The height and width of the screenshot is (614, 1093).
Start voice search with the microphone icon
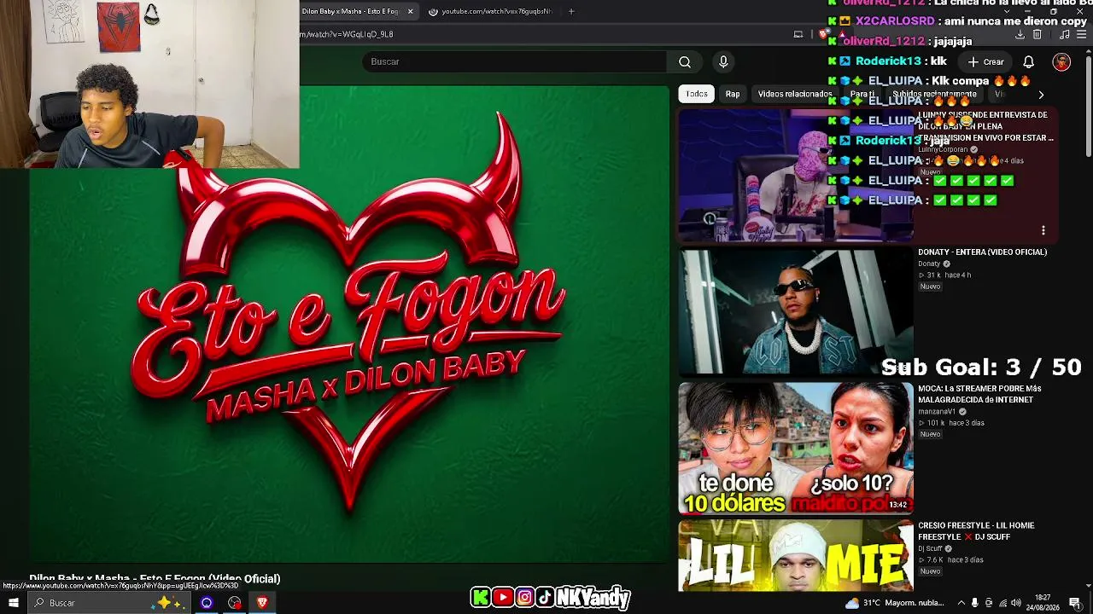tap(723, 61)
